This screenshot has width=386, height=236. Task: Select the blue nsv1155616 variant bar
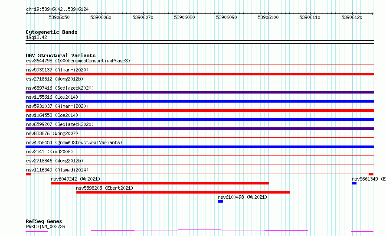pyautogui.click(x=200, y=101)
